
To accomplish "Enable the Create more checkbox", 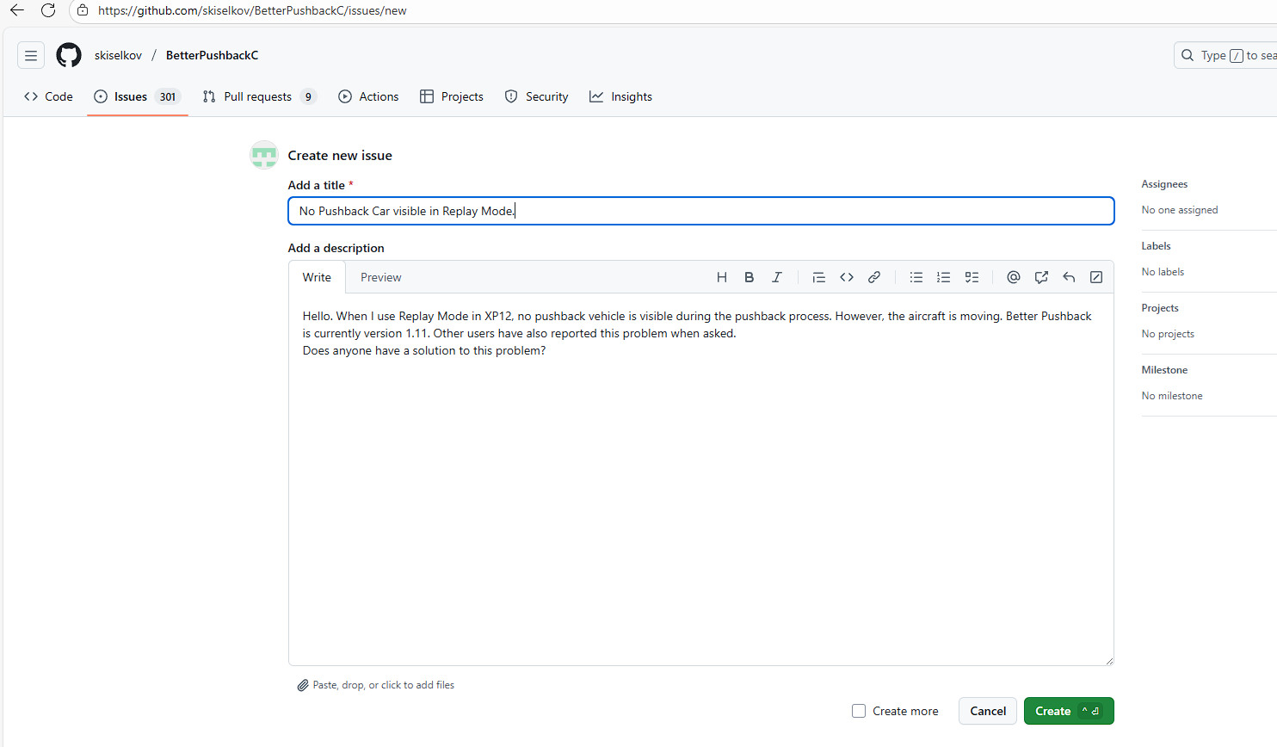I will click(x=859, y=711).
